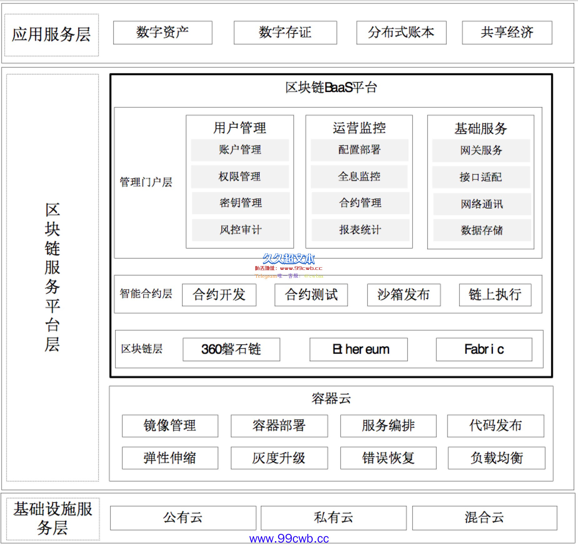Screen dimensions: 578x546
Task: Click the 接口适配 item
Action: 481,177
